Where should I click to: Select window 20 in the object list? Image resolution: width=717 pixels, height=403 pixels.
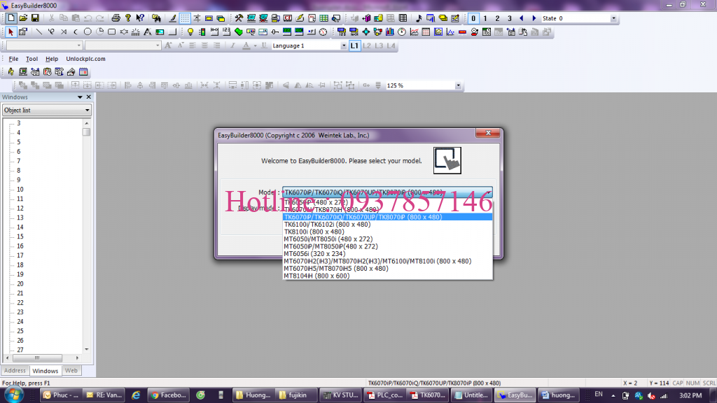[20, 284]
